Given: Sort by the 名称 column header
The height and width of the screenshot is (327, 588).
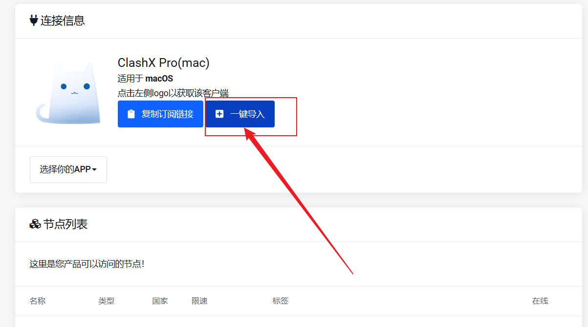Looking at the screenshot, I should (x=38, y=301).
